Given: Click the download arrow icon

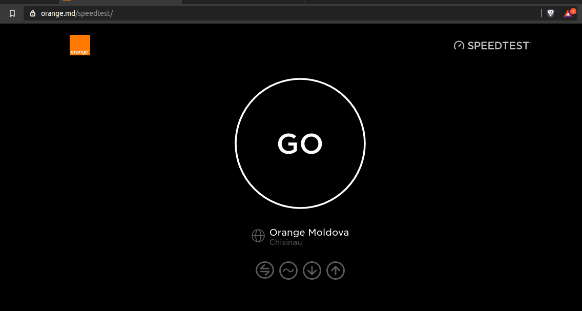Looking at the screenshot, I should tap(312, 270).
